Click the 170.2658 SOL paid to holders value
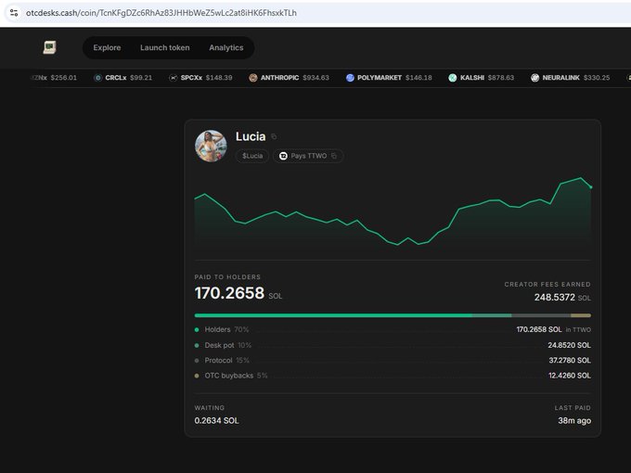This screenshot has height=473, width=631. [x=238, y=293]
